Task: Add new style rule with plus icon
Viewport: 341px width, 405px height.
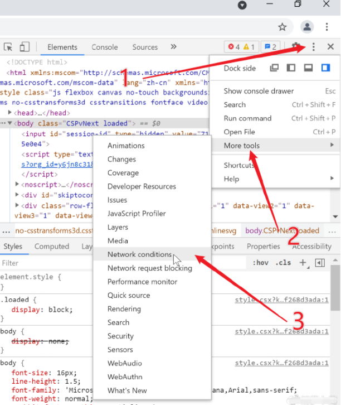Action: click(x=303, y=263)
